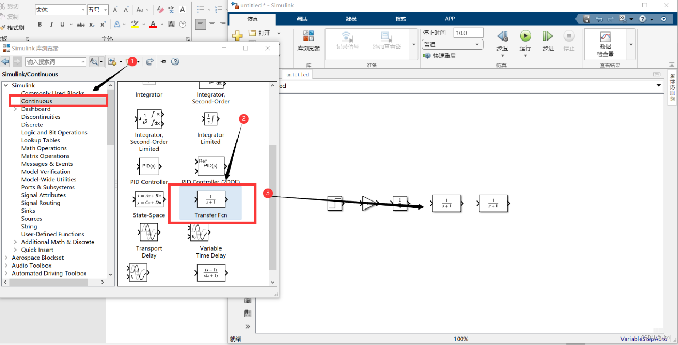This screenshot has width=678, height=345.
Task: Open the Library Browser (库浏览器) button
Action: [309, 41]
